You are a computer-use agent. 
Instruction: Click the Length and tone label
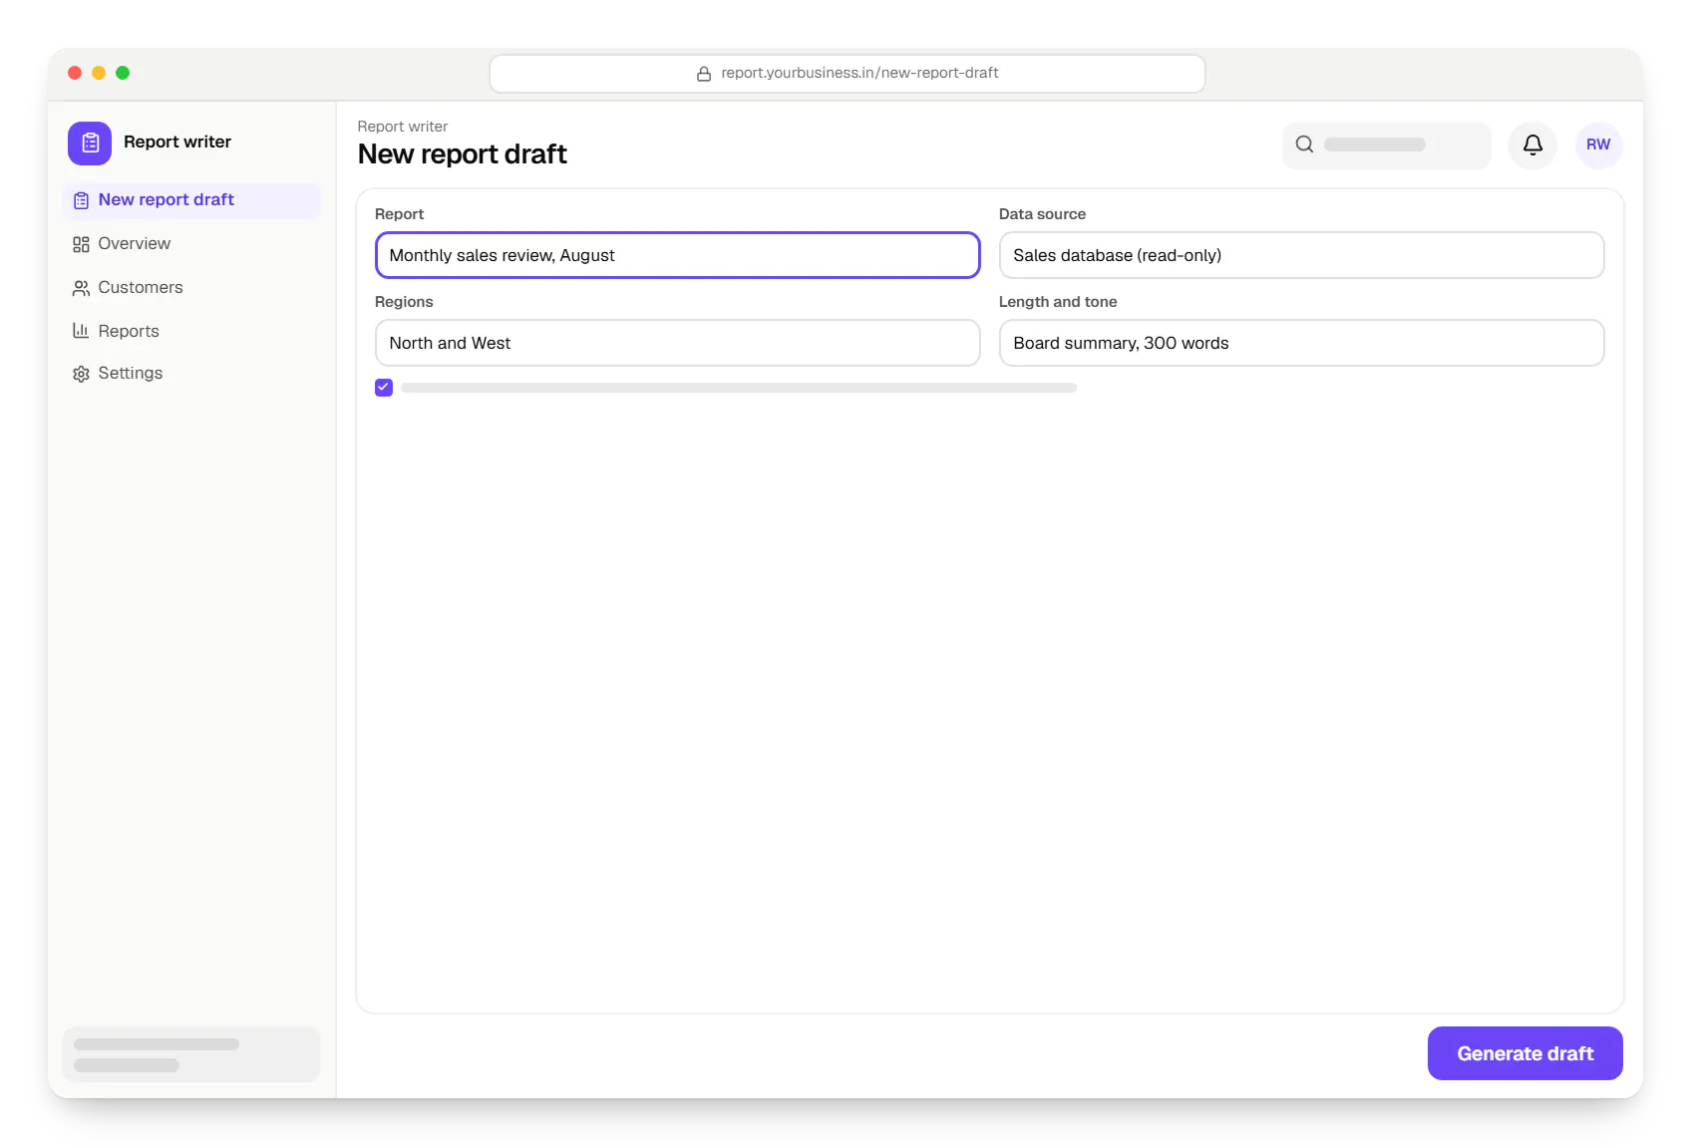1058,302
